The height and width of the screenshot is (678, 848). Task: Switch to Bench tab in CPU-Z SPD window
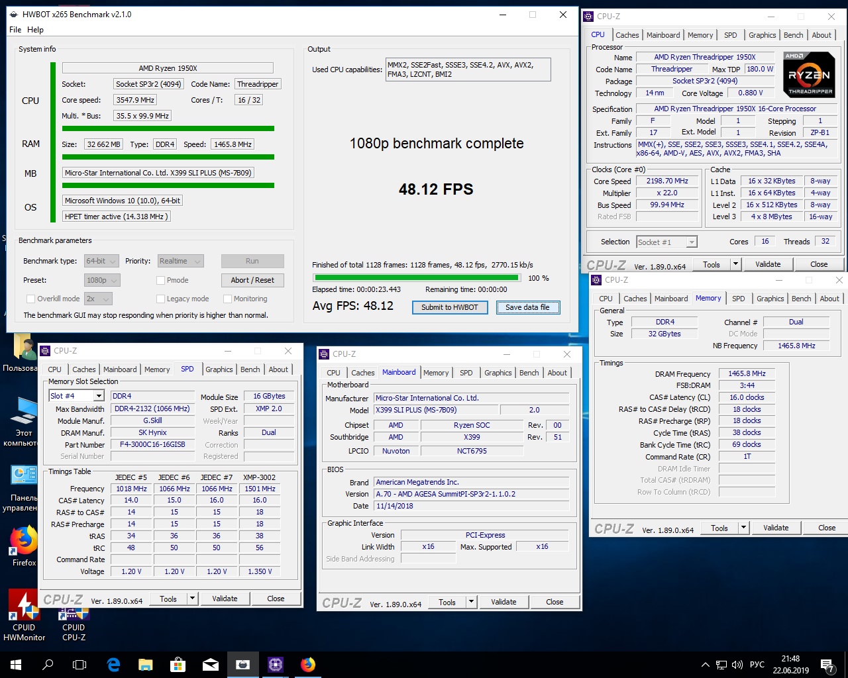(x=250, y=369)
